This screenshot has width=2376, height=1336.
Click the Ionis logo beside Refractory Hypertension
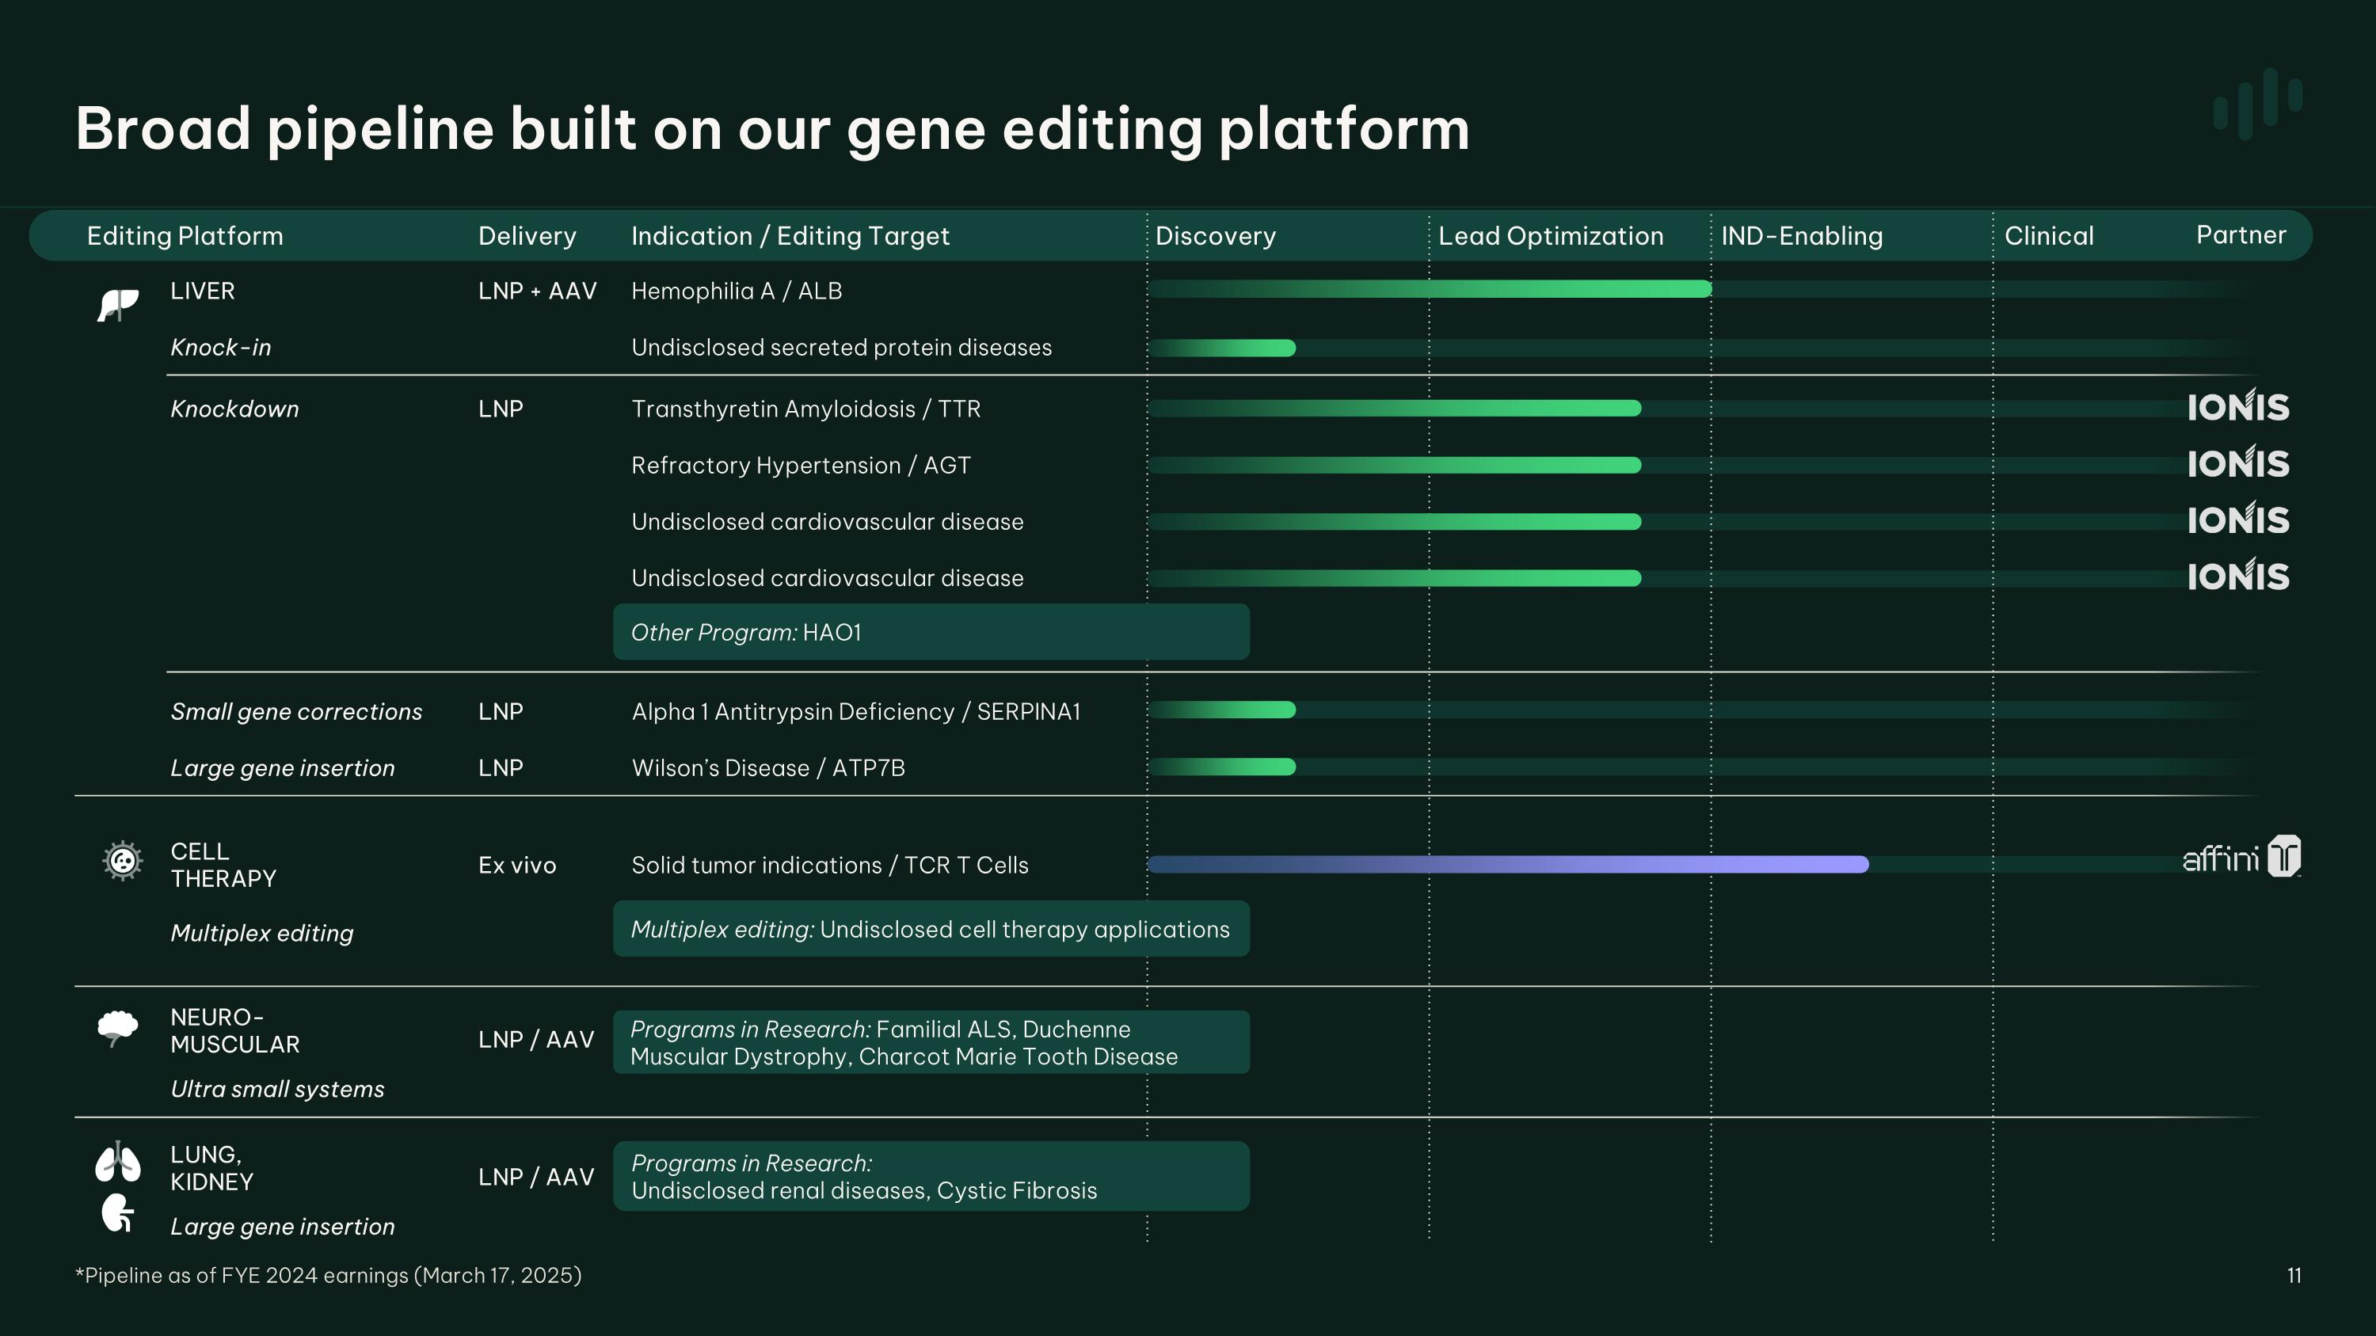tap(2237, 462)
